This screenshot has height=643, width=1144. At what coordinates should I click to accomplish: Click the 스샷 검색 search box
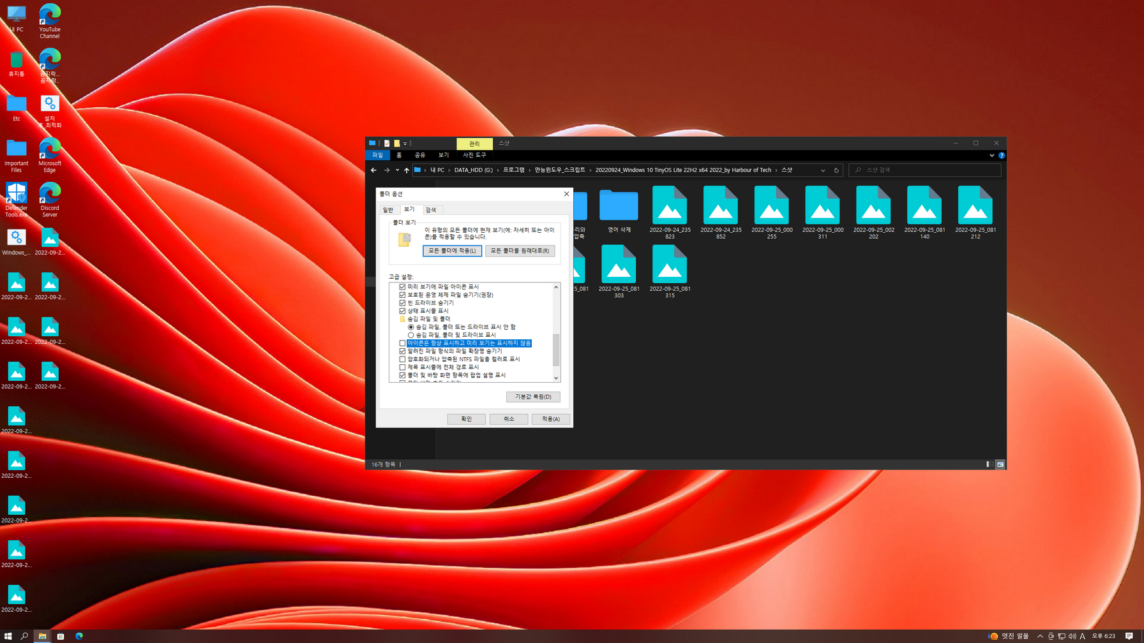(x=924, y=170)
